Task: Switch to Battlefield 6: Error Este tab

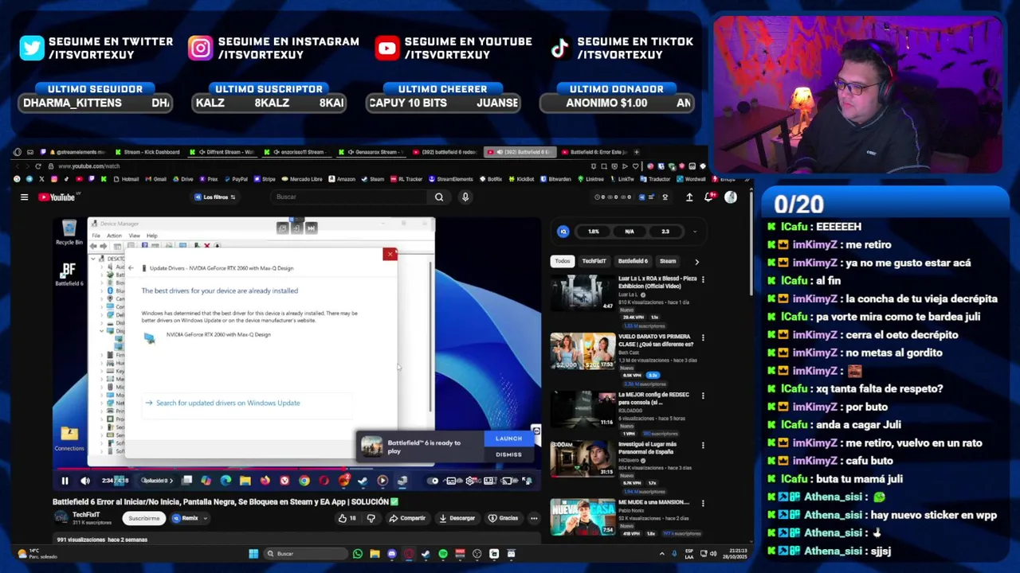Action: coord(593,152)
